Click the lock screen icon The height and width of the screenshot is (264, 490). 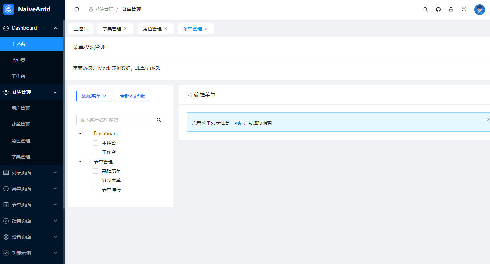click(451, 9)
